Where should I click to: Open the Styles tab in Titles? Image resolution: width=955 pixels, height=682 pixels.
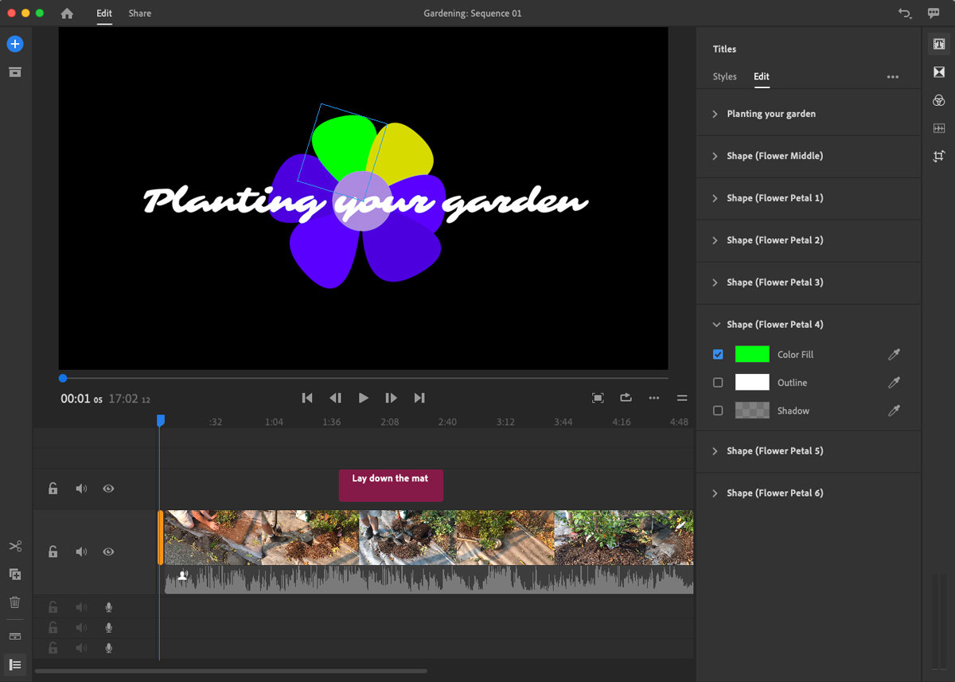(725, 76)
